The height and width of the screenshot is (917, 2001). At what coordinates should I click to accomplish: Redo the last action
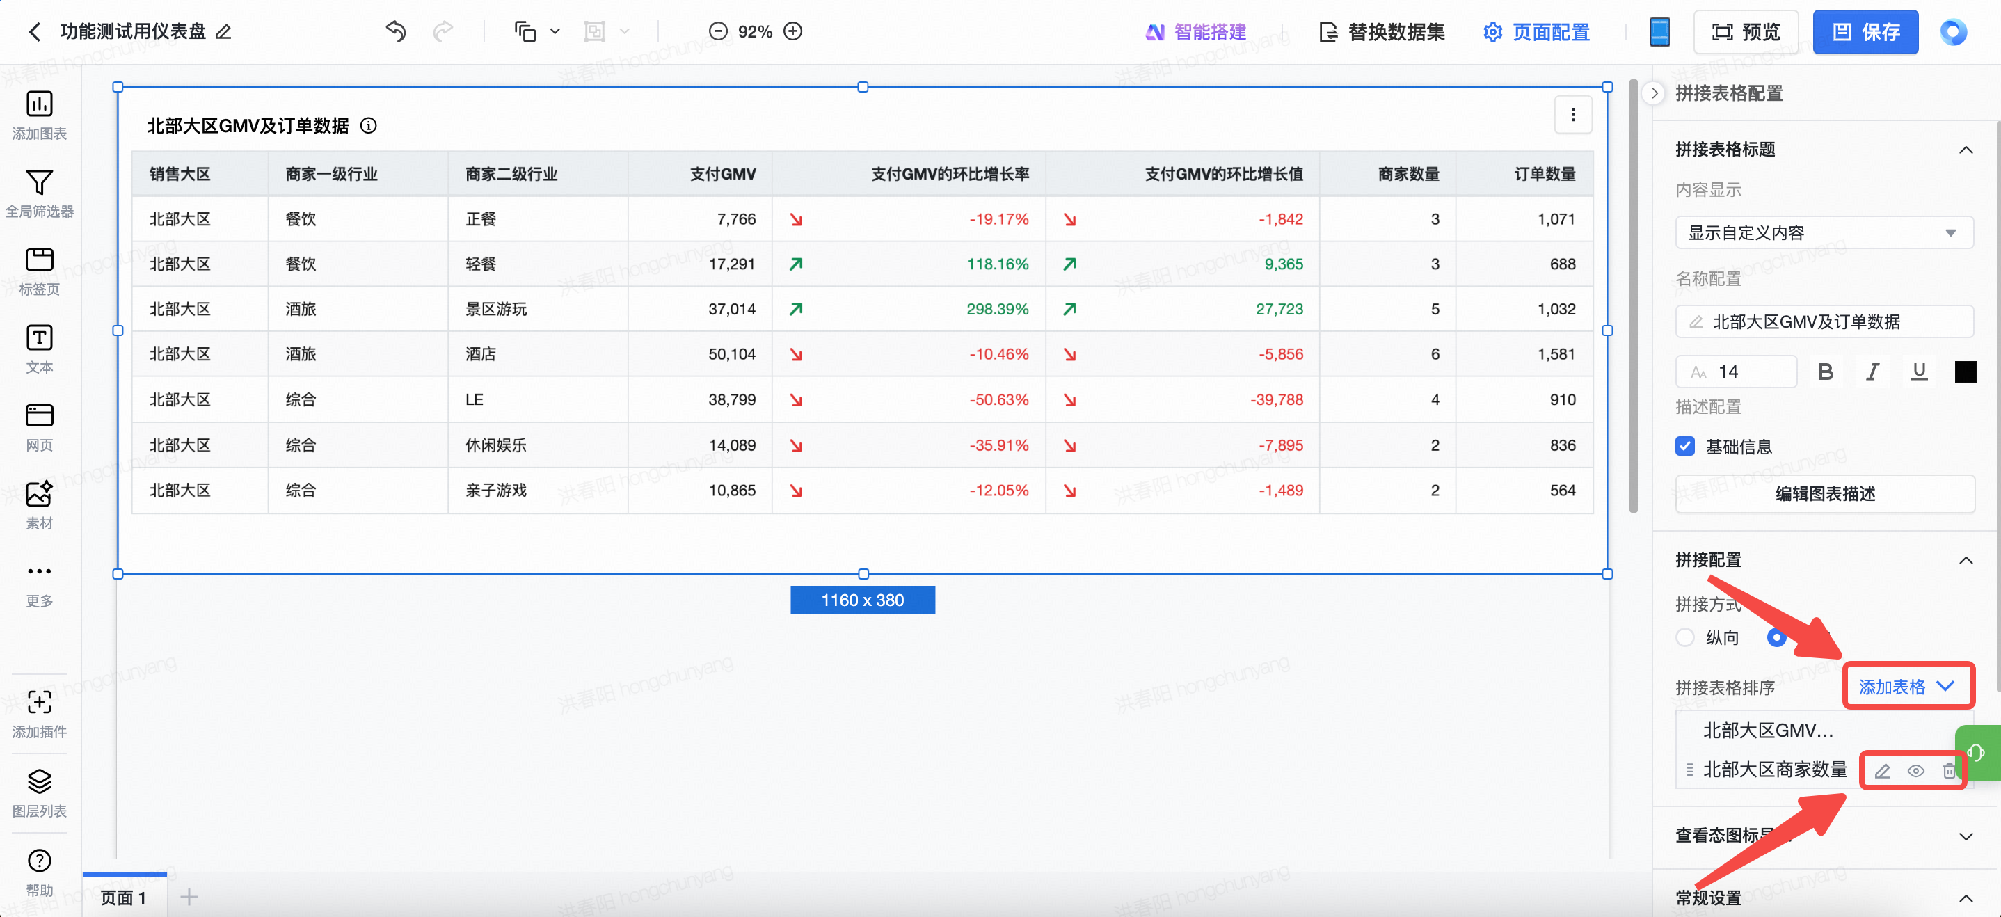443,31
